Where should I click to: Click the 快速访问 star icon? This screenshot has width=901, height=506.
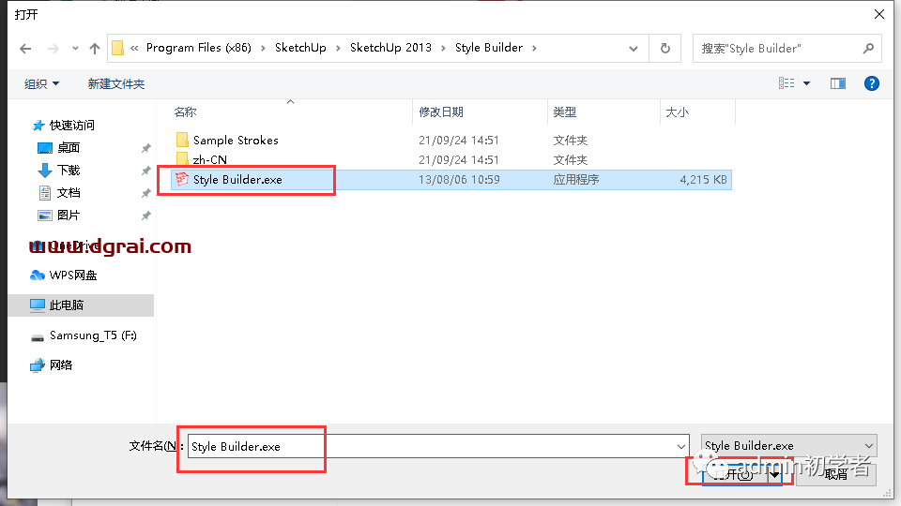38,125
